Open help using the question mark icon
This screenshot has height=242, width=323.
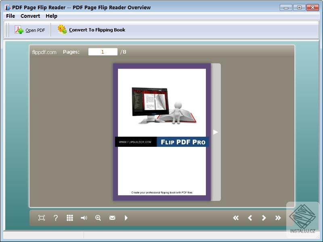pyautogui.click(x=55, y=218)
